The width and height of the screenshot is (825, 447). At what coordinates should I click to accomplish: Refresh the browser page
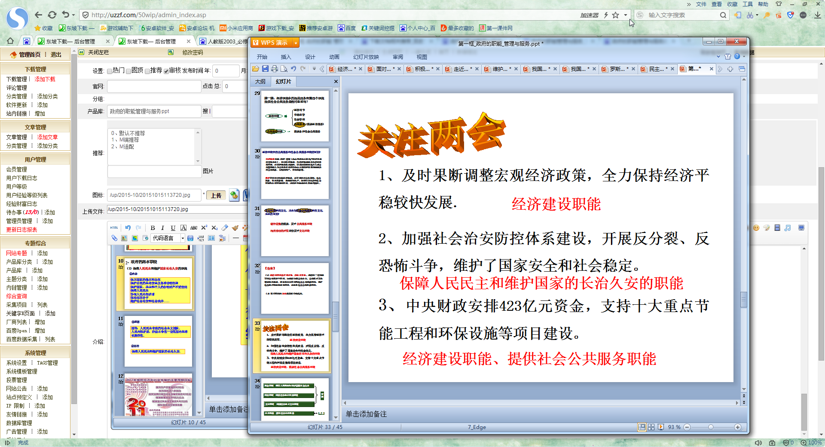(52, 15)
